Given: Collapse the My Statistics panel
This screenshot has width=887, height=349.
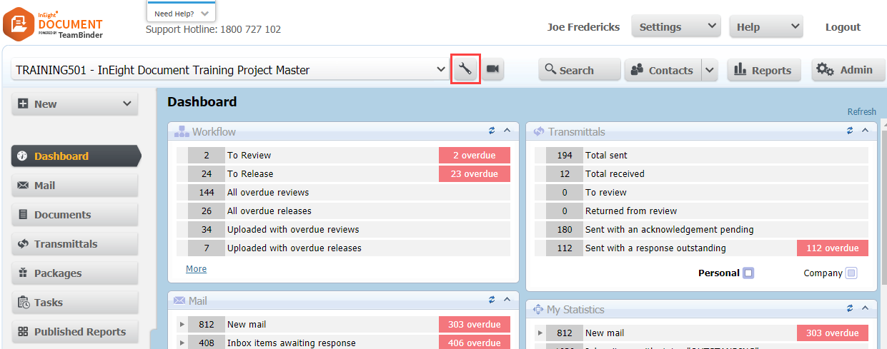Looking at the screenshot, I should (865, 308).
